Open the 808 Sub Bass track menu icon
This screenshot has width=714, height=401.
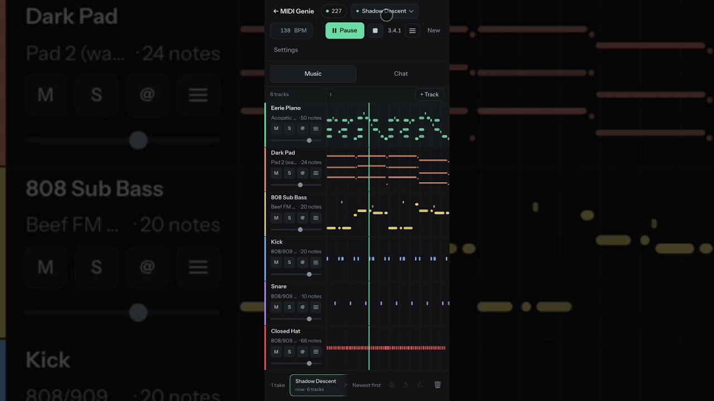(x=316, y=218)
